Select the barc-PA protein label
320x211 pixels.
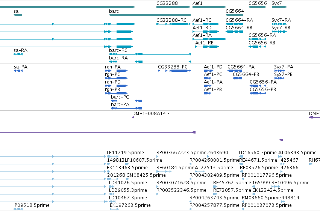[120, 105]
